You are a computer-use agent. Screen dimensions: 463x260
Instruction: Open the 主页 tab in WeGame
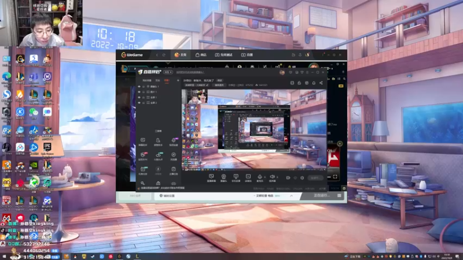(x=181, y=55)
